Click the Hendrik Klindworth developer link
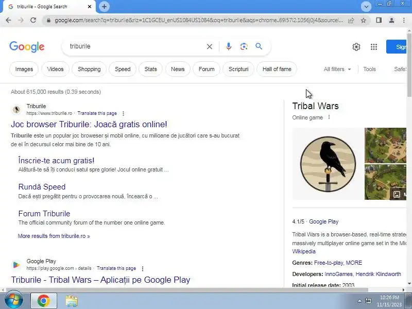The height and width of the screenshot is (309, 412). click(378, 274)
